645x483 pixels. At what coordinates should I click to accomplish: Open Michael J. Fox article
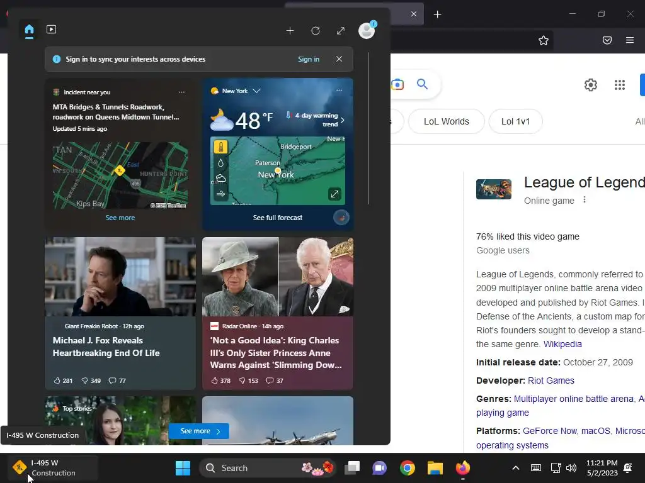point(106,347)
